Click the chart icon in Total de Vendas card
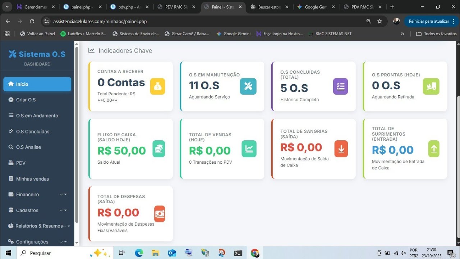 point(249,149)
